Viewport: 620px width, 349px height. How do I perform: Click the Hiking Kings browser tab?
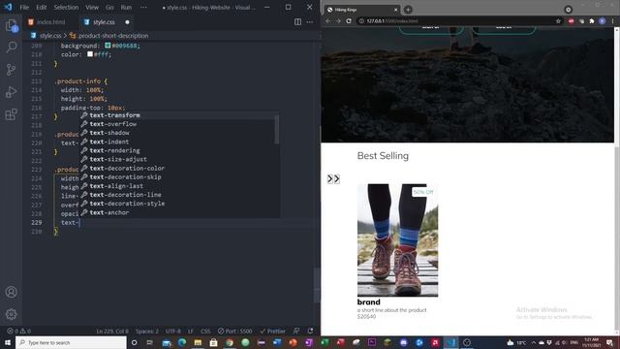click(361, 10)
